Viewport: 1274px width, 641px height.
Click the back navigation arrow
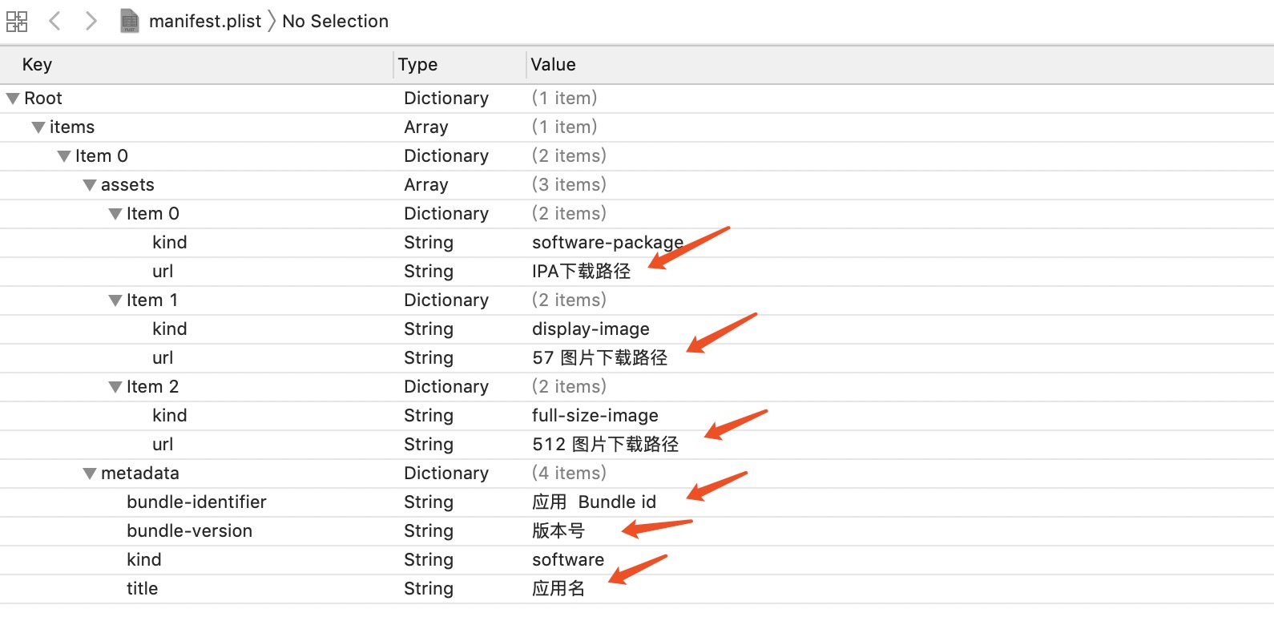tap(54, 21)
